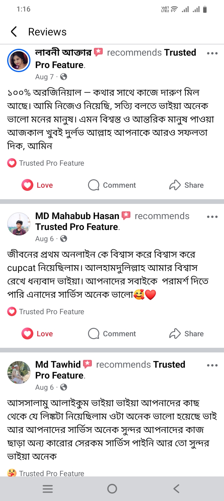This screenshot has height=501, width=224.
Task: Comment on MD Mahabub Hasan's review
Action: 112,334
